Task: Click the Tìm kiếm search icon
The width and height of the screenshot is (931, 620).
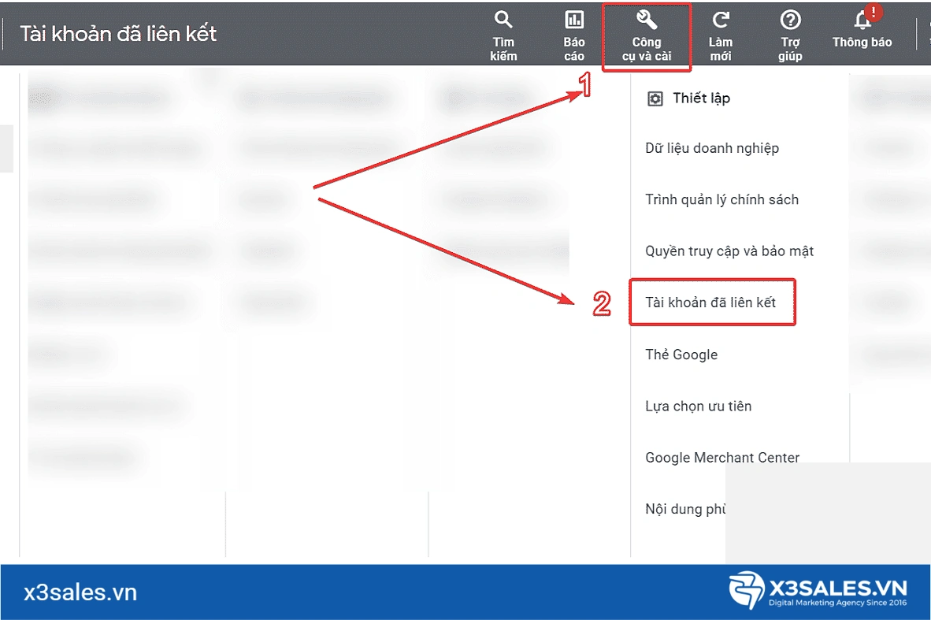Action: tap(503, 20)
